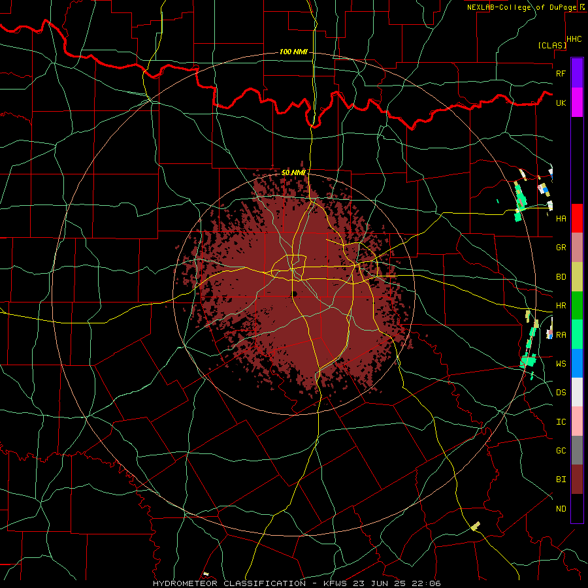Click the "RF" legend label
Viewport: 588px width, 588px height.
(561, 73)
